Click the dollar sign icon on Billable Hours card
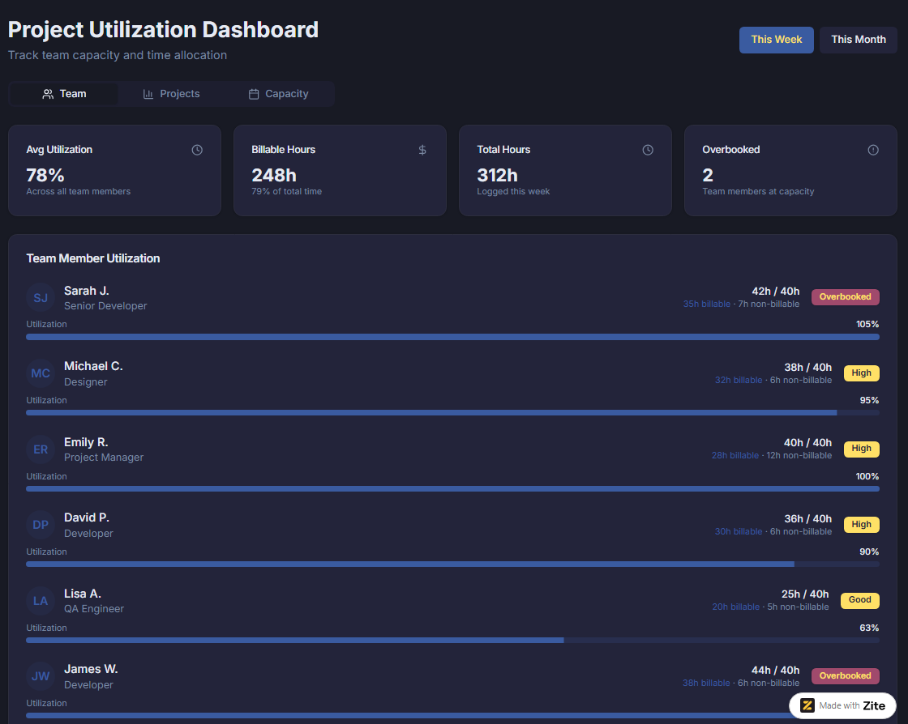908x724 pixels. click(x=422, y=150)
